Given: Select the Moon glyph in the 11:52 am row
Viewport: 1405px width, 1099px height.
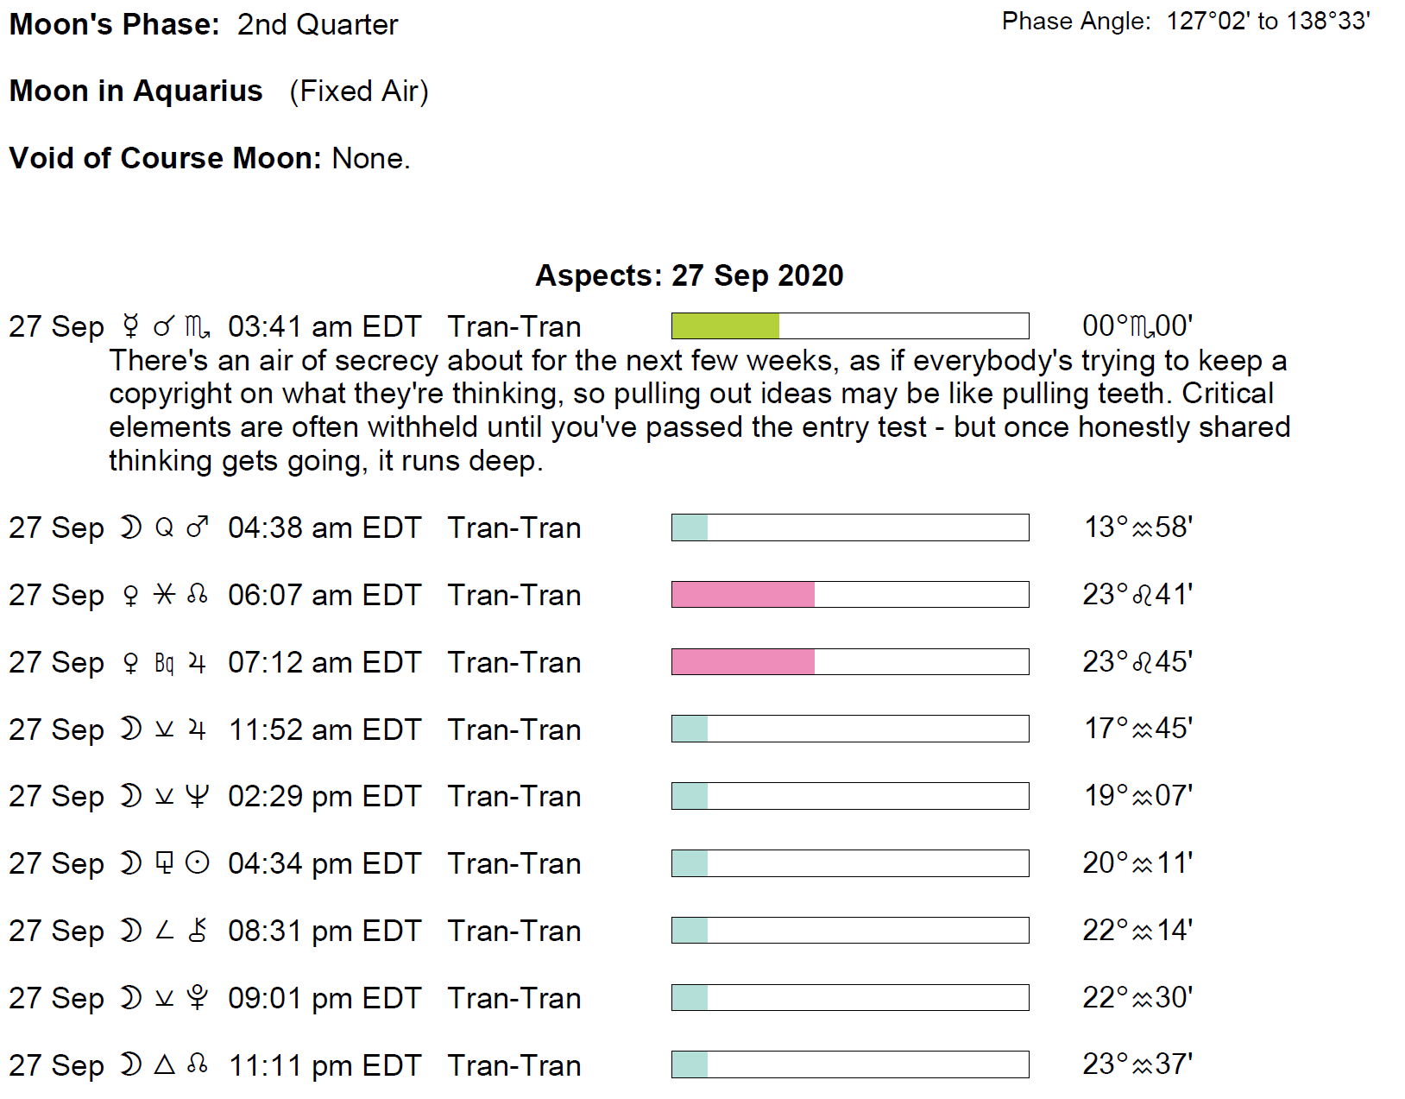Looking at the screenshot, I should (130, 730).
